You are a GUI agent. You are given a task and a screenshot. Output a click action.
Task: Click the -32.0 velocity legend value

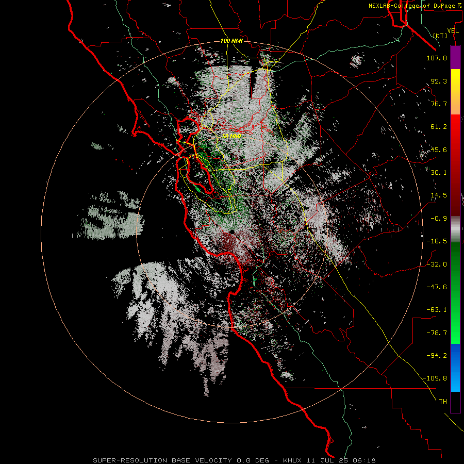(x=437, y=264)
